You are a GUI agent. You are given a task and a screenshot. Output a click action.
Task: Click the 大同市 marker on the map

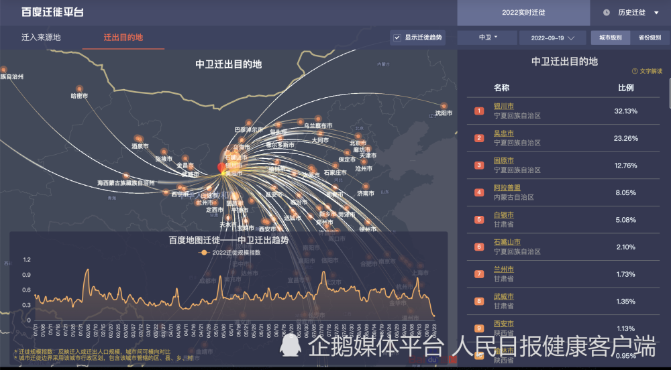coord(321,133)
